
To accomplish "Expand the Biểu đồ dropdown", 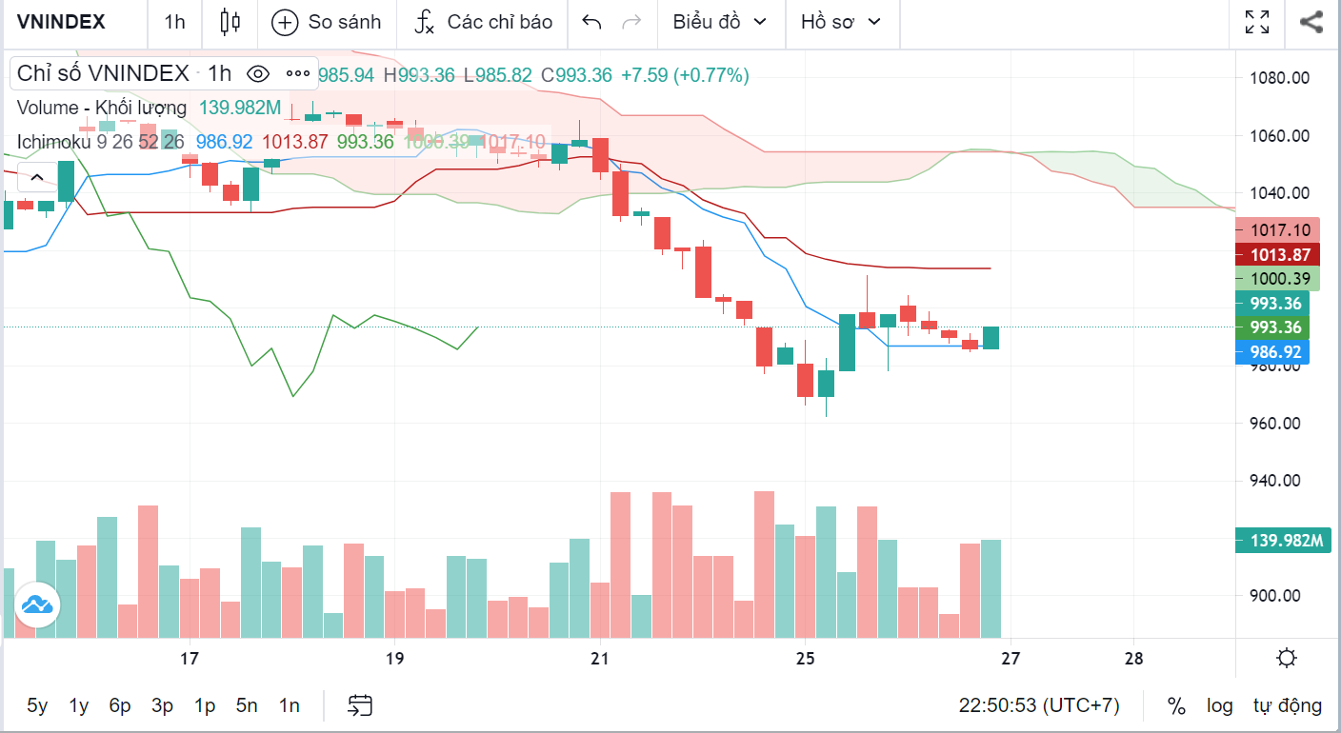I will coord(720,22).
